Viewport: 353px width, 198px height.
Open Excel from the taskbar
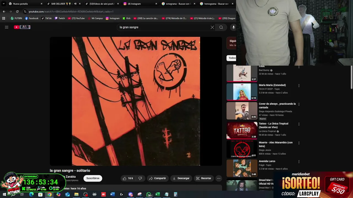[157, 194]
